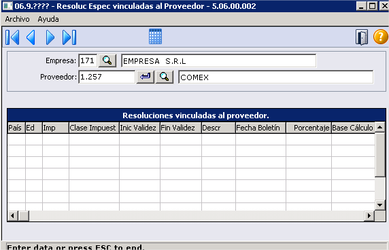This screenshot has height=250, width=389.
Task: Click the Empresa code field 171
Action: tap(88, 60)
